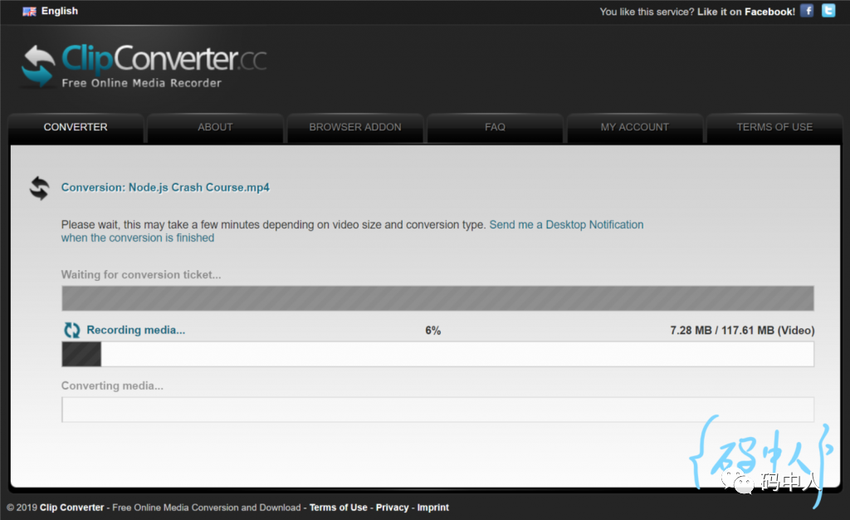Open the FAQ tab
850x520 pixels.
click(x=495, y=127)
